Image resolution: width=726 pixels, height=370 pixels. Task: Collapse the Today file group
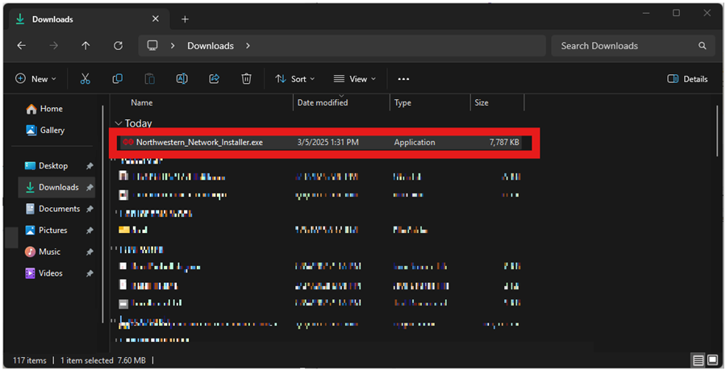(x=119, y=123)
